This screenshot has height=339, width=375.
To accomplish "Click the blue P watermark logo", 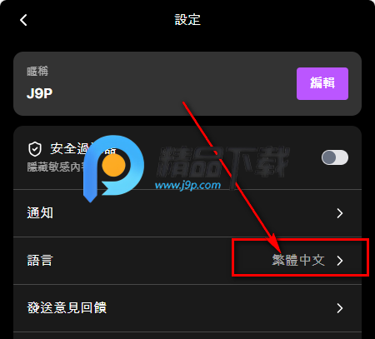I will 113,168.
